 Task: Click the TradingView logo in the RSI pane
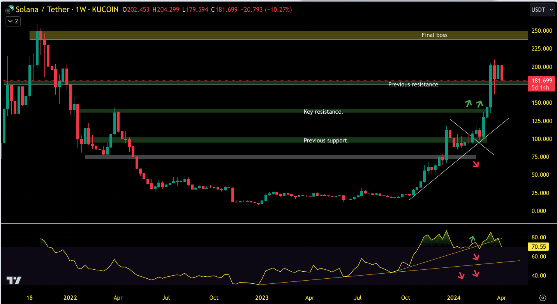point(14,280)
